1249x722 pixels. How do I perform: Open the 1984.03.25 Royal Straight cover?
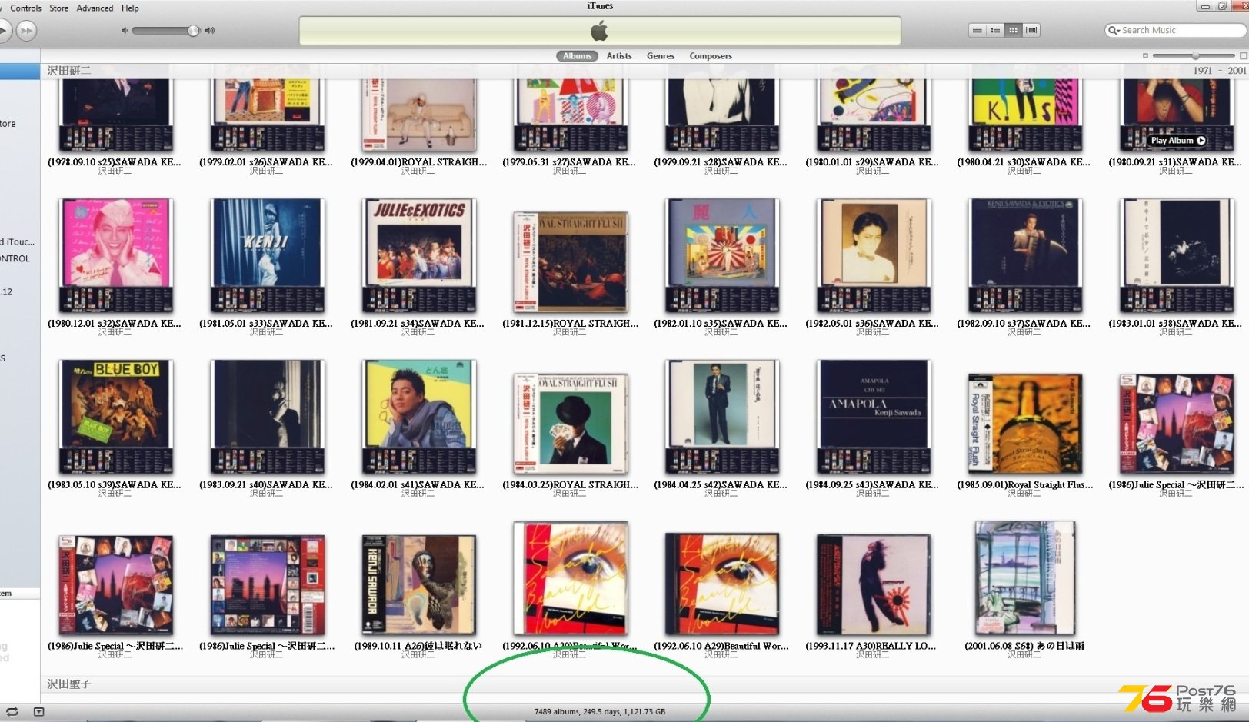pyautogui.click(x=571, y=424)
